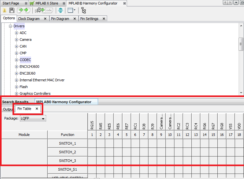Click SWITCH_1 cell under pin 1
Viewport: 244px width, 179px height.
(92, 143)
